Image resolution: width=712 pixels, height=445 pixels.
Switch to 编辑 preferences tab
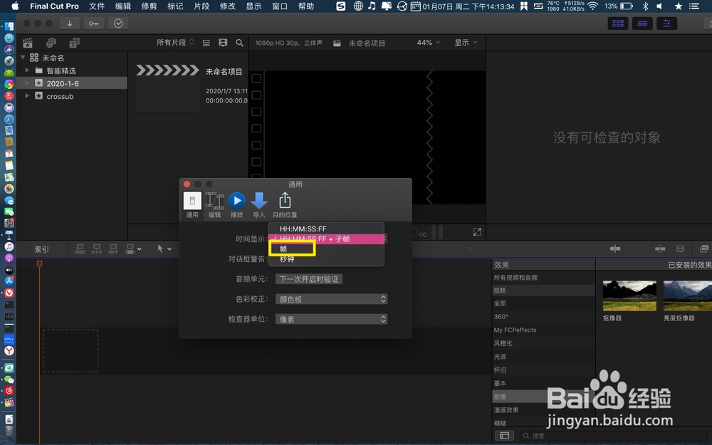214,205
